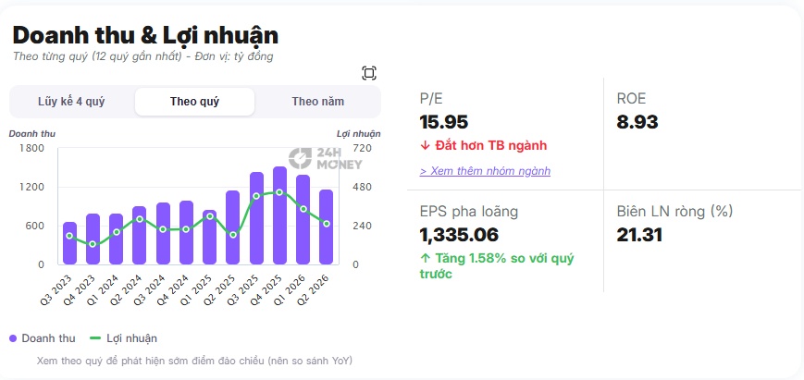This screenshot has height=380, width=804.
Task: Switch to Lũy kế 4 quý tab
Action: [x=71, y=102]
